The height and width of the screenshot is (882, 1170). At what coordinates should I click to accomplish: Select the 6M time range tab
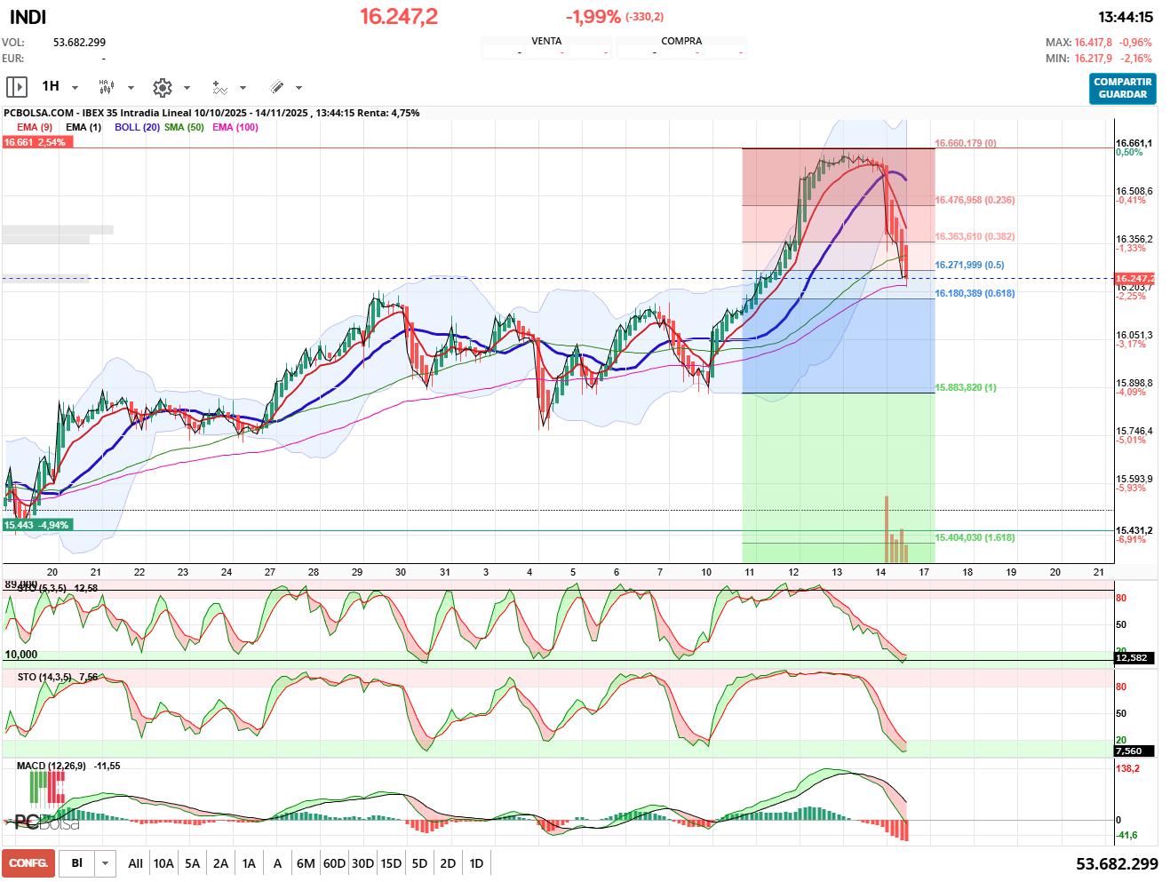pyautogui.click(x=306, y=863)
